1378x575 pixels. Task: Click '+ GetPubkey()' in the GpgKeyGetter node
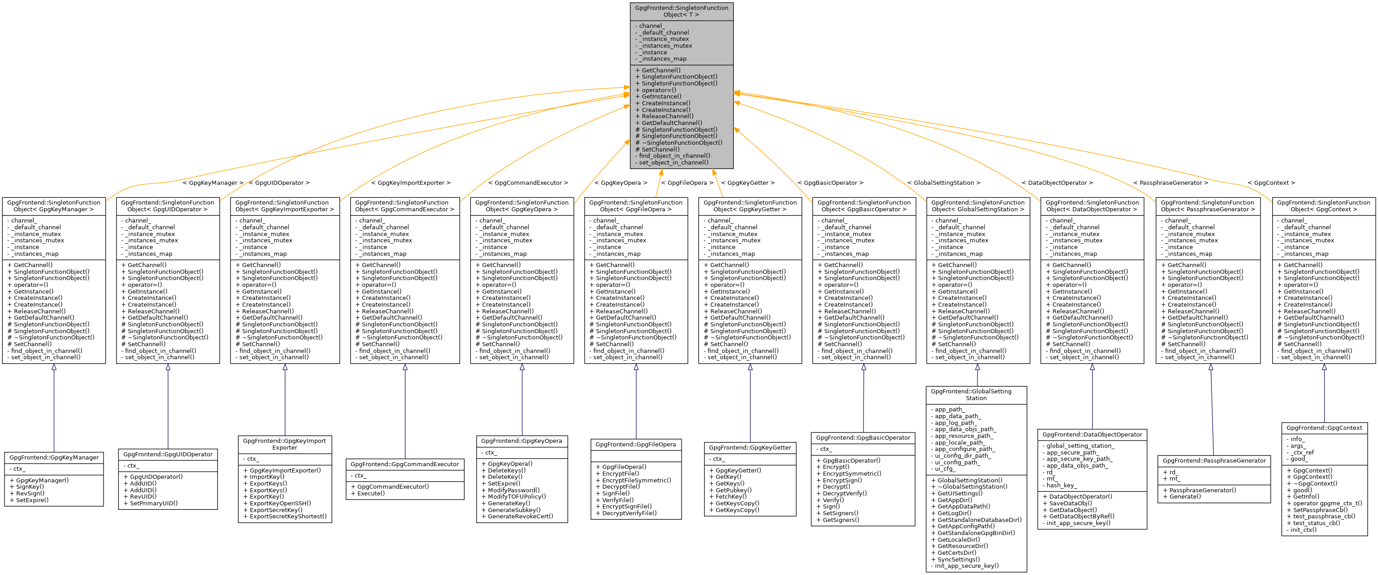coord(730,490)
